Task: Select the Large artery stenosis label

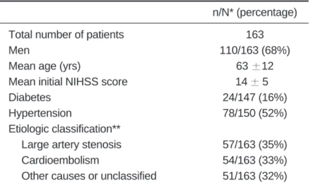Action: click(x=71, y=145)
